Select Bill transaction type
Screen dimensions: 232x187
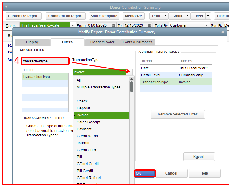click(102, 157)
